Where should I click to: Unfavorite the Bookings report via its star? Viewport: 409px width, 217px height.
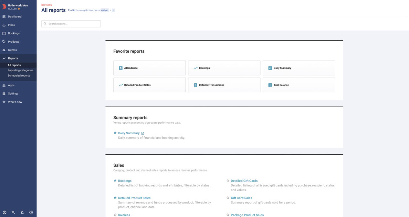pyautogui.click(x=115, y=181)
